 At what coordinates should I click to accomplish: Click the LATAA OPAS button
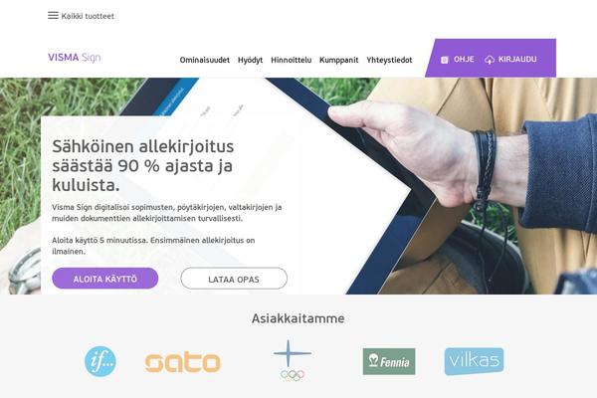pyautogui.click(x=234, y=279)
